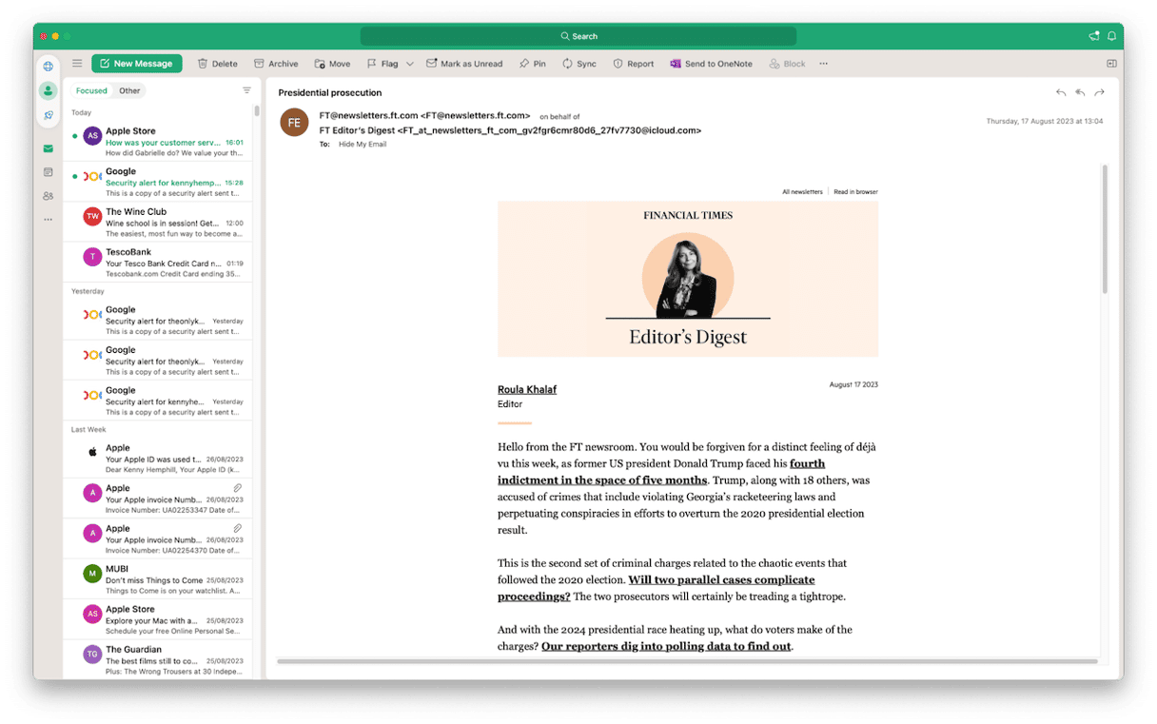Open the MUBI Things to Come email
Screen dimensions: 1157x724
[158, 578]
